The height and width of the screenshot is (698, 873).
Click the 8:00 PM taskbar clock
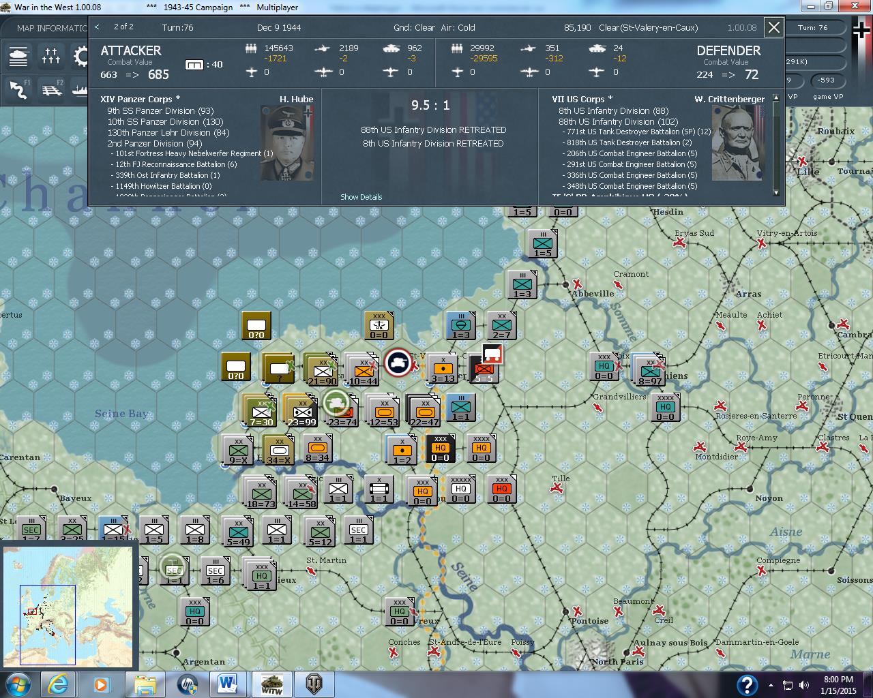coord(838,684)
